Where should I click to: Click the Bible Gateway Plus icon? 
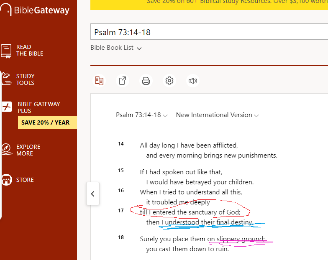(7, 107)
